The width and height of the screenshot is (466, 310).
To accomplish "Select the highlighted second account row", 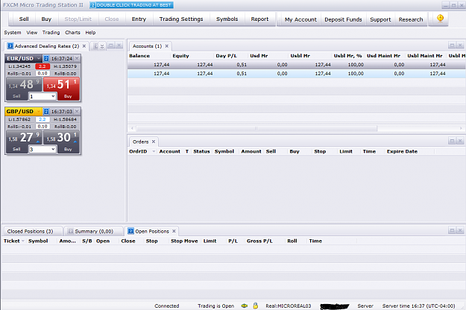I will click(x=297, y=74).
